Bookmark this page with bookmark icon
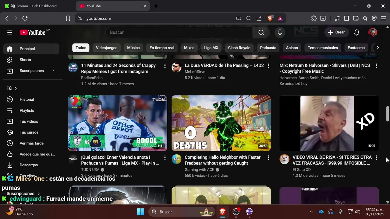390x219 pixels. [68, 18]
